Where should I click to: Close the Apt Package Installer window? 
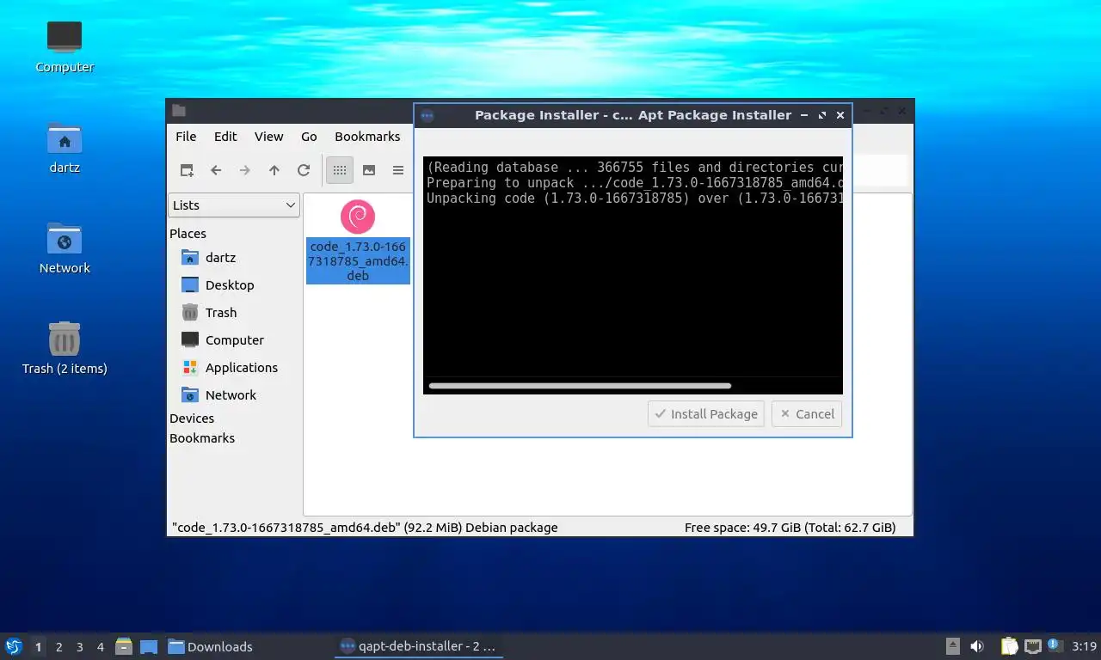(x=840, y=115)
